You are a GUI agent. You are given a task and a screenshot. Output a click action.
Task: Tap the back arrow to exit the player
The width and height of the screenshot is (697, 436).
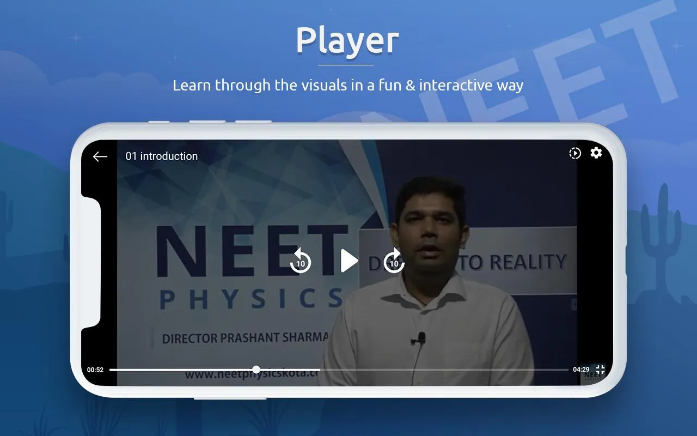click(x=100, y=156)
